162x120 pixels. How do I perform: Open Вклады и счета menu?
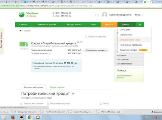(74, 25)
